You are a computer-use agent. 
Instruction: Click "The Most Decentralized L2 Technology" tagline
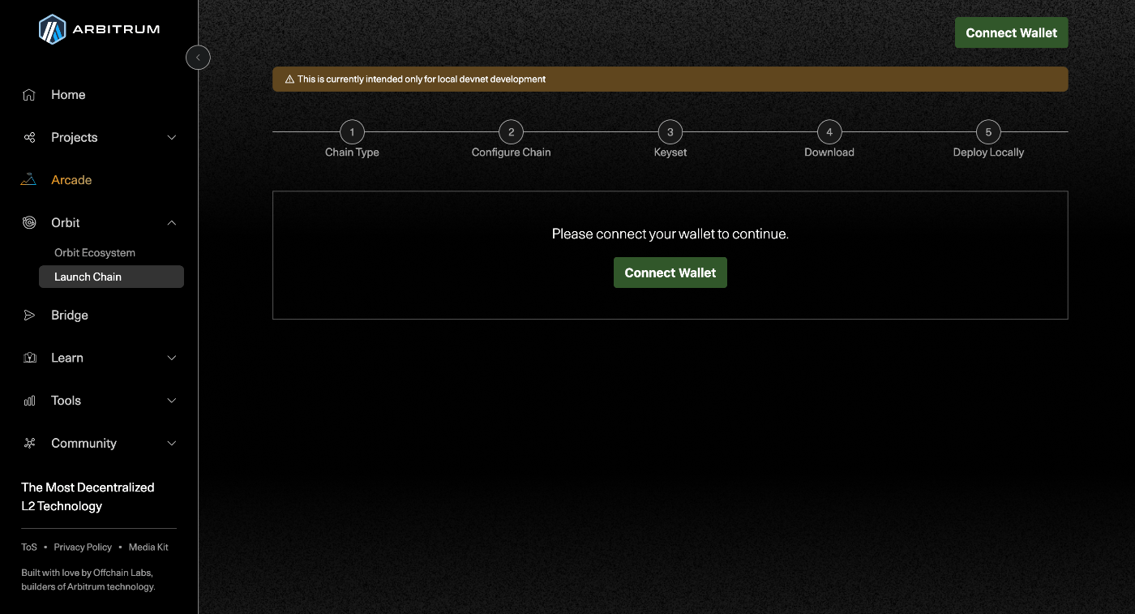click(x=88, y=496)
